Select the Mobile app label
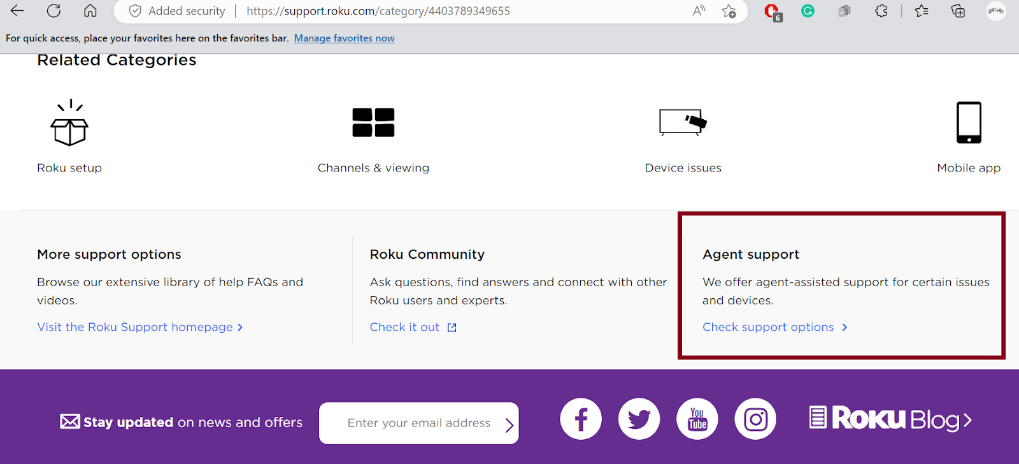Viewport: 1019px width, 464px height. tap(969, 168)
